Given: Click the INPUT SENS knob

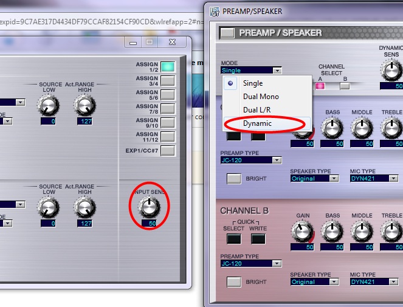Looking at the screenshot, I should 149,207.
